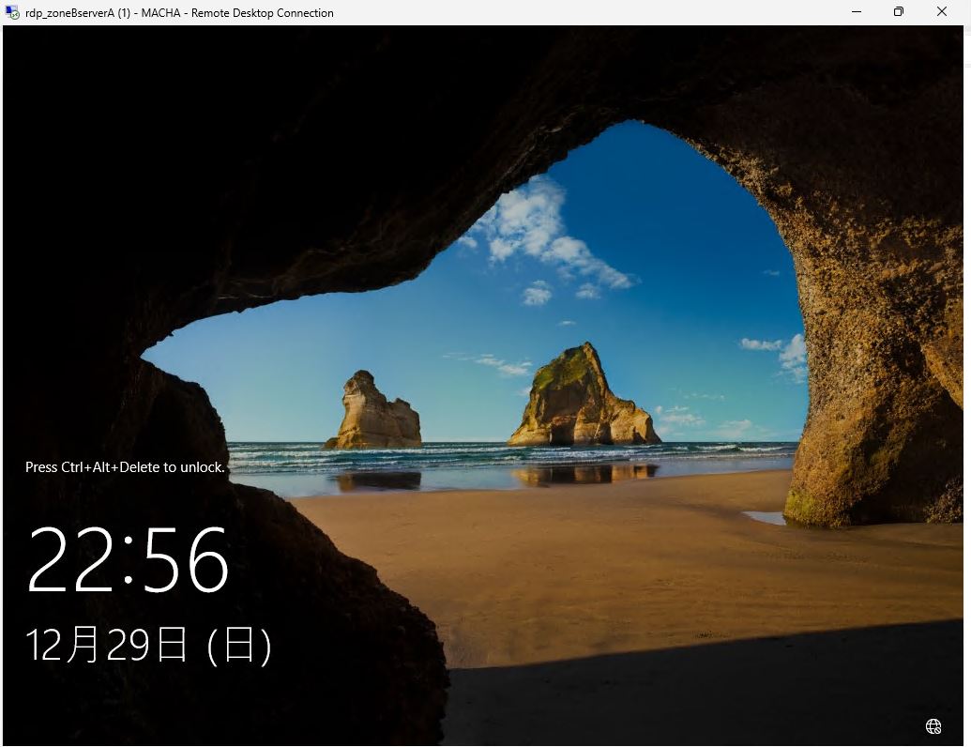Image resolution: width=971 pixels, height=747 pixels.
Task: Minimize the Remote Desktop Connection window
Action: click(x=857, y=12)
